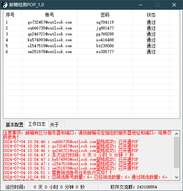Click the log panel scrollbar thumb
The image size is (183, 191).
tap(176, 152)
